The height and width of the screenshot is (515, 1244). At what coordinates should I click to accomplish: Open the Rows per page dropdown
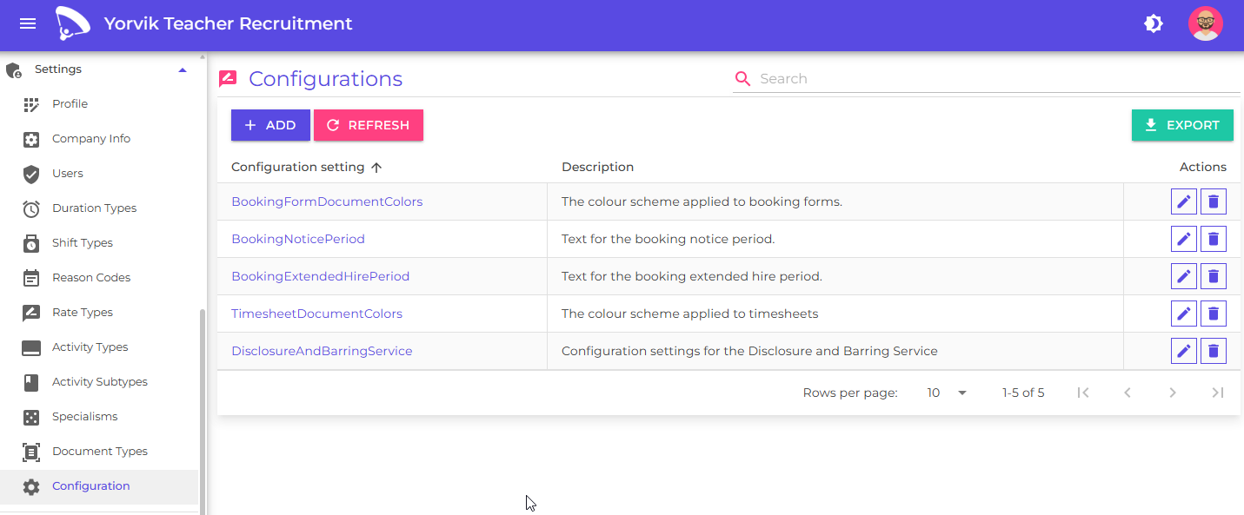click(x=946, y=393)
